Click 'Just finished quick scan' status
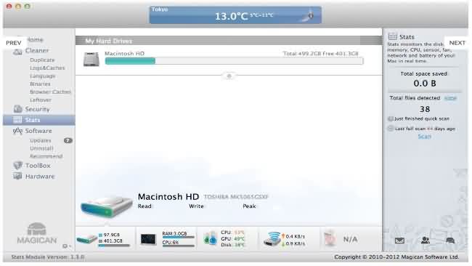Screen dimensions: 472x266 (421, 118)
